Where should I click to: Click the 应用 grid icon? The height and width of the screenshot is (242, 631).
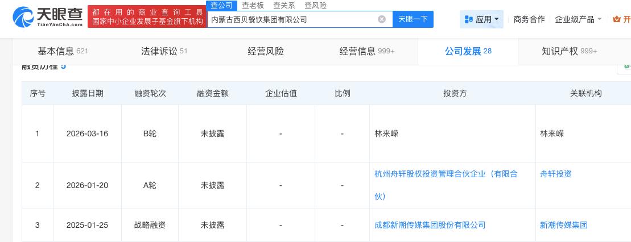[468, 19]
